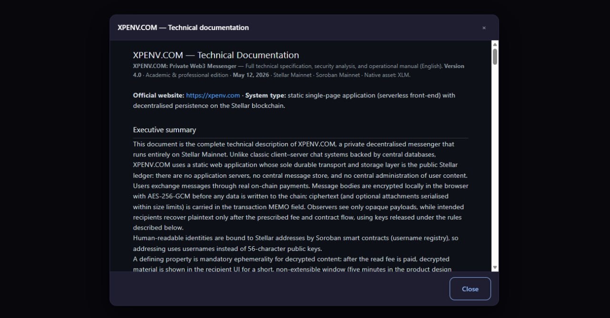Screen dimensions: 610x318
Task: Click the vertical scrollbar thumb
Action: (x=495, y=57)
